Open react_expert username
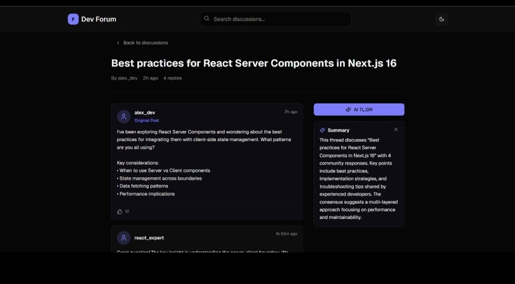Screen dimensions: 515x284 click(149, 238)
